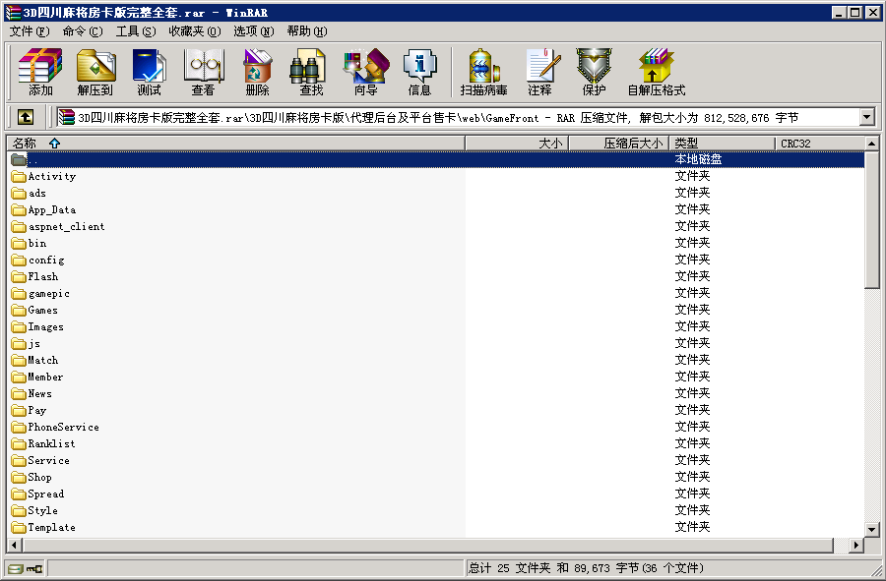Open the Options (选项) menu
Screen dimensions: 886x581
253,30
